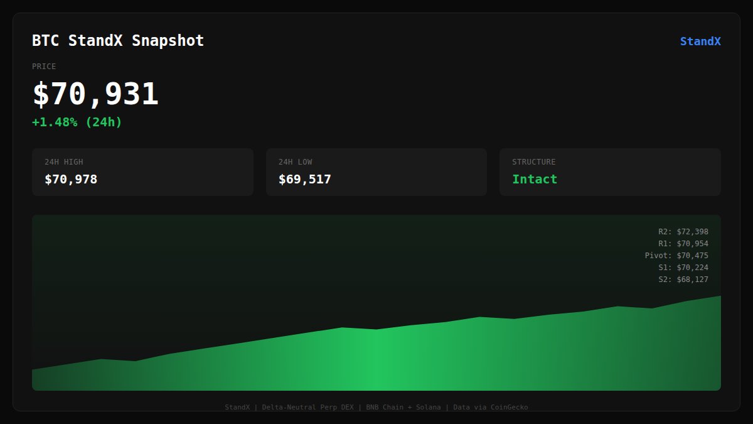Select the $69,517 low value
Screen dimensions: 753x424
click(305, 179)
